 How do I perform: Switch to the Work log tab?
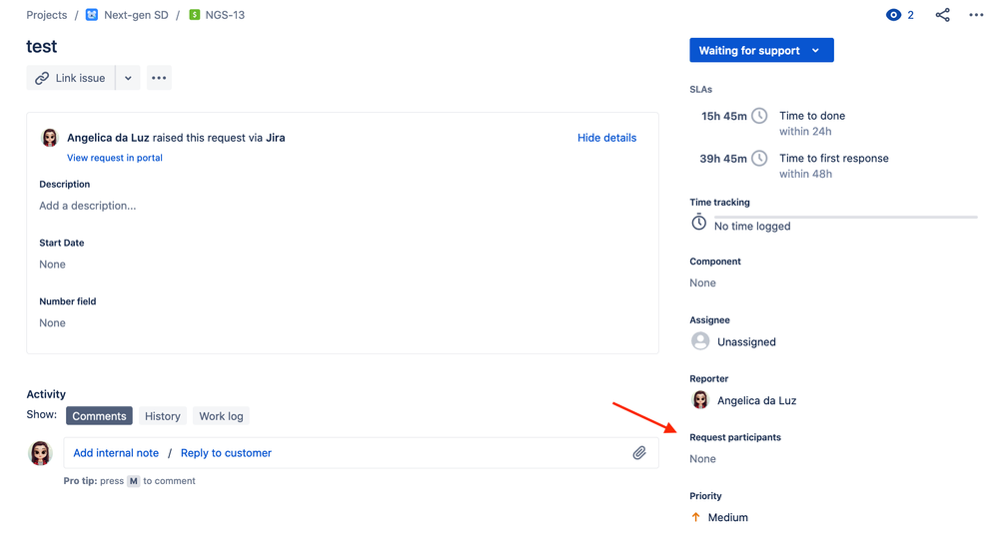coord(221,415)
